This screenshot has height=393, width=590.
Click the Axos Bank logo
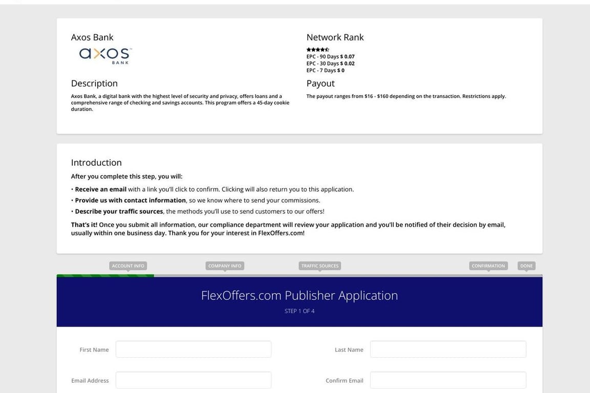[x=104, y=54]
